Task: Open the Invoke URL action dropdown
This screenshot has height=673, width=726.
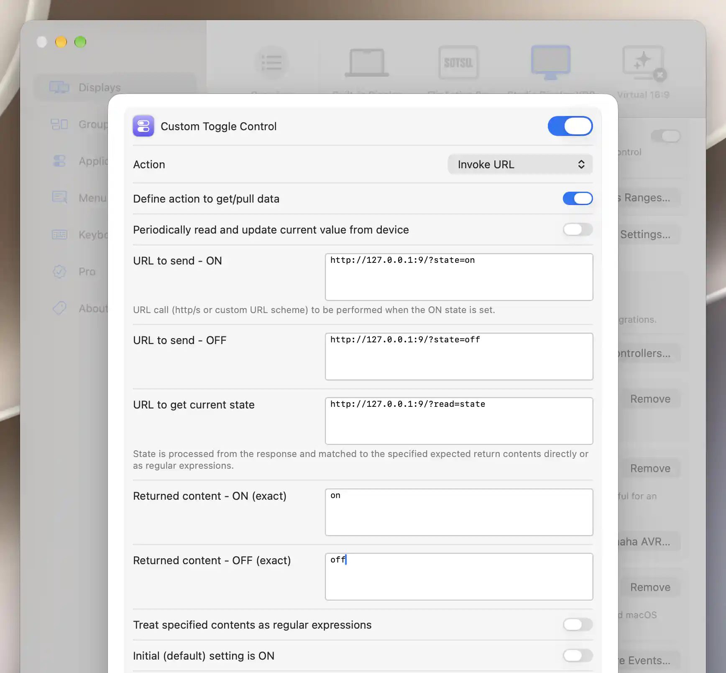Action: tap(520, 164)
